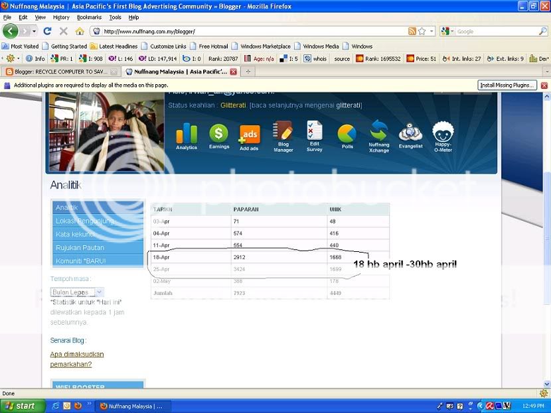The height and width of the screenshot is (413, 551).
Task: Open the Edit Survey icon
Action: point(314,136)
